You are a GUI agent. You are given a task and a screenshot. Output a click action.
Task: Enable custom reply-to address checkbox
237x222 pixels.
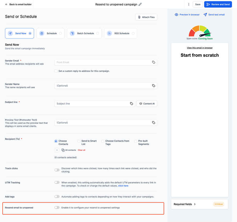[x=56, y=71]
